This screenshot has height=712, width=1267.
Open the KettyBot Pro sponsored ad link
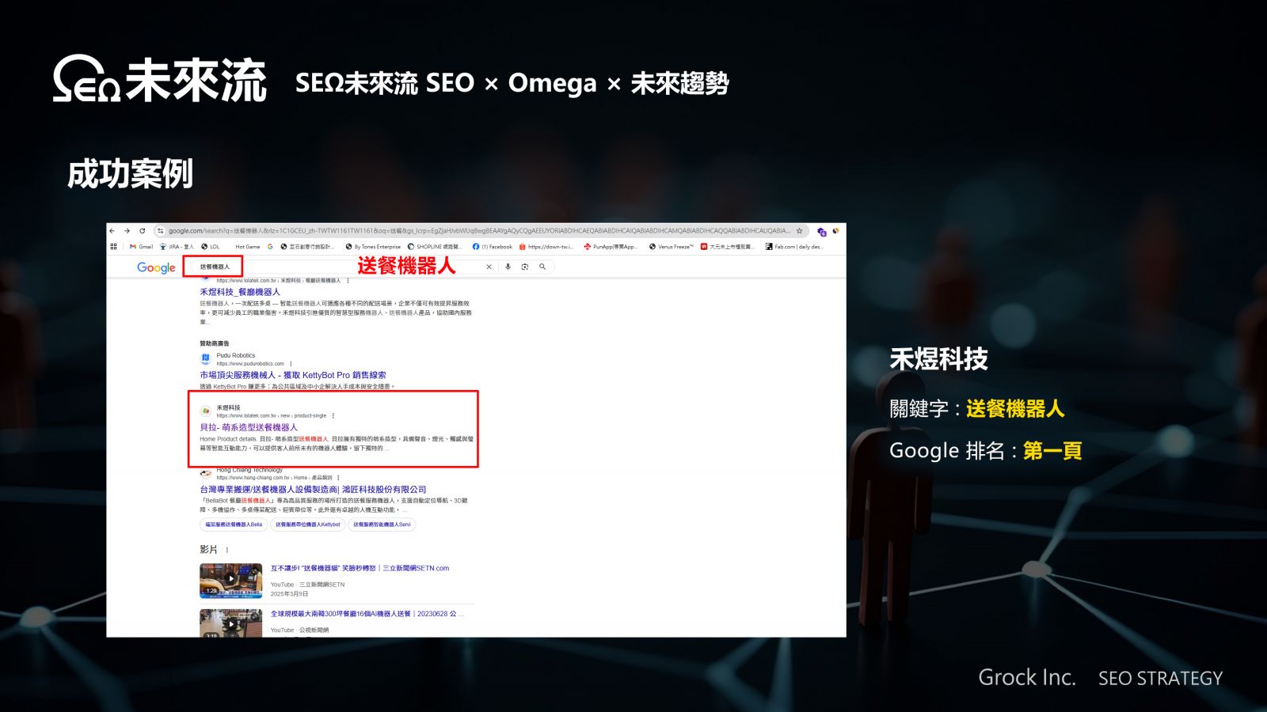[293, 375]
